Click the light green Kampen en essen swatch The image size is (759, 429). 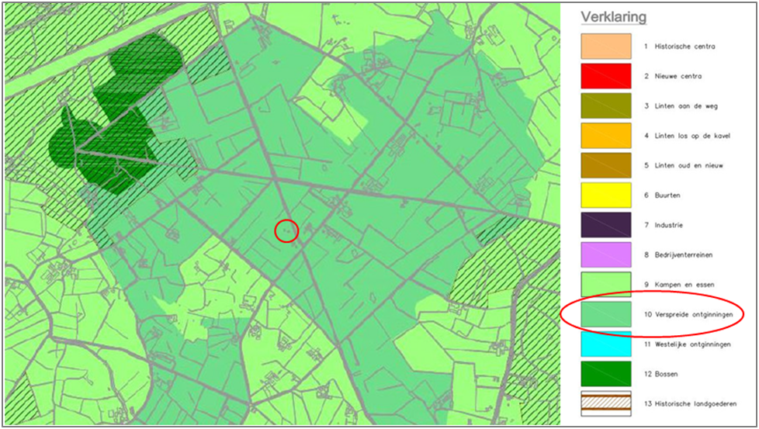606,285
